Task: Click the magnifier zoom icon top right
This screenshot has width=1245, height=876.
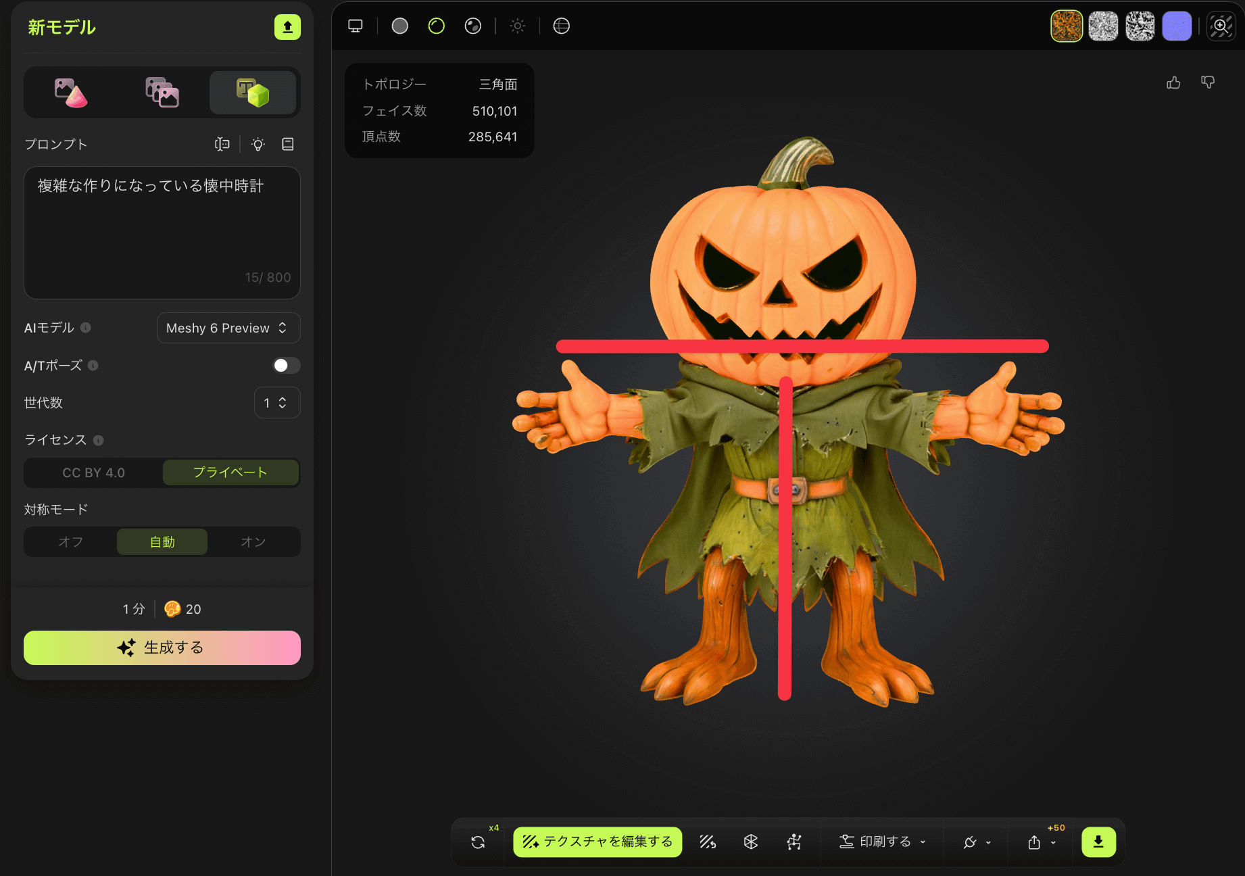Action: (1221, 26)
